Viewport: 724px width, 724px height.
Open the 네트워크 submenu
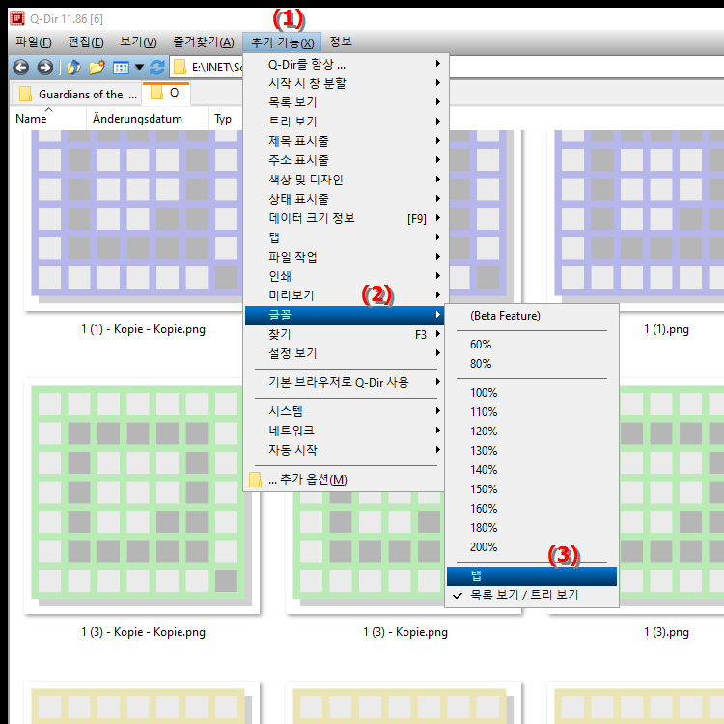tap(345, 431)
